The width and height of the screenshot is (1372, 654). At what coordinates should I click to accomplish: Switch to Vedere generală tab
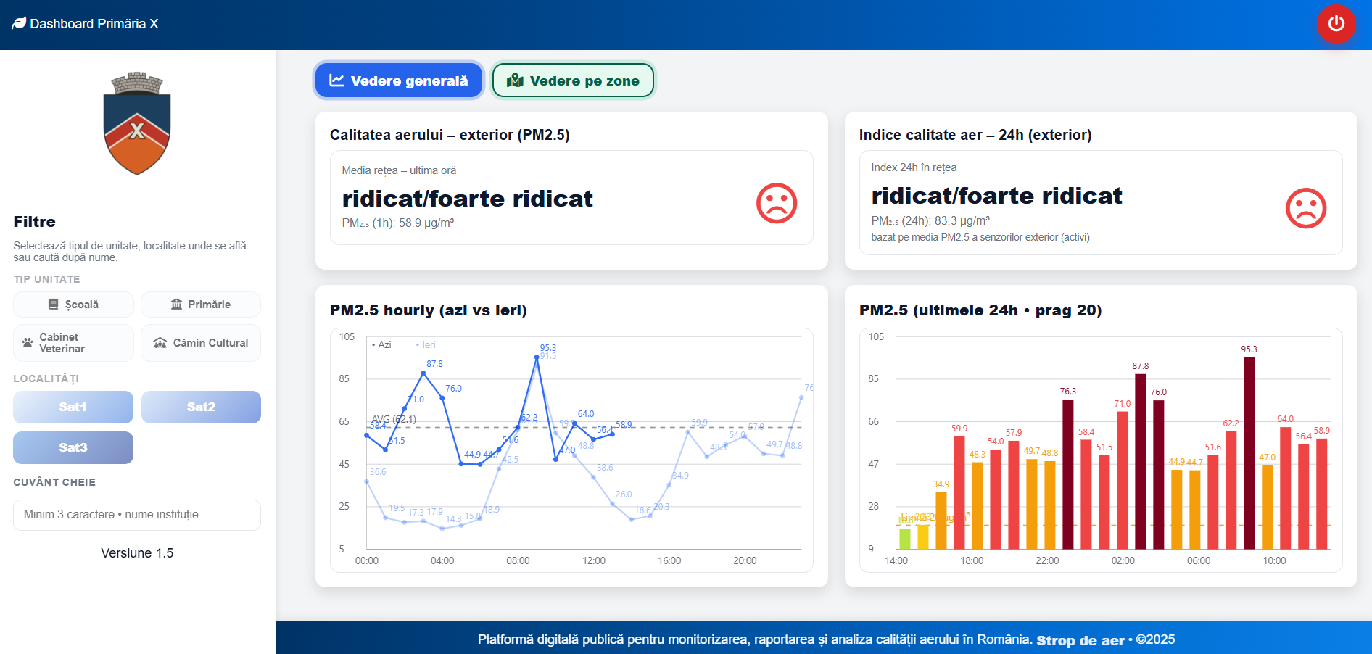(x=399, y=80)
